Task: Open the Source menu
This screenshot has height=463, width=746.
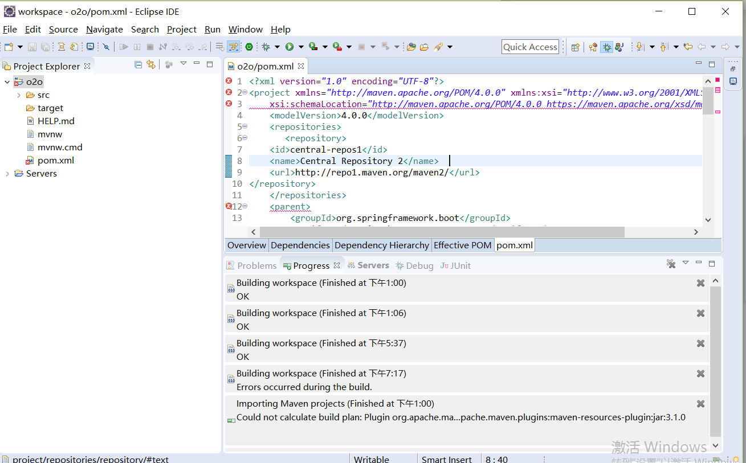Action: 63,30
